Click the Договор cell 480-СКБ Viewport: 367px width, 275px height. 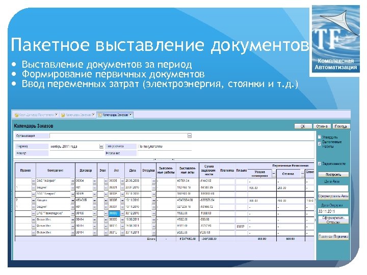[84, 201]
